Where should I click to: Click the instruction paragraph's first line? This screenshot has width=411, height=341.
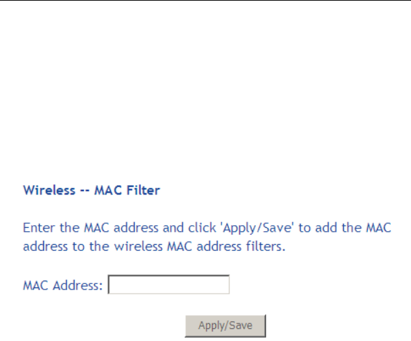207,228
